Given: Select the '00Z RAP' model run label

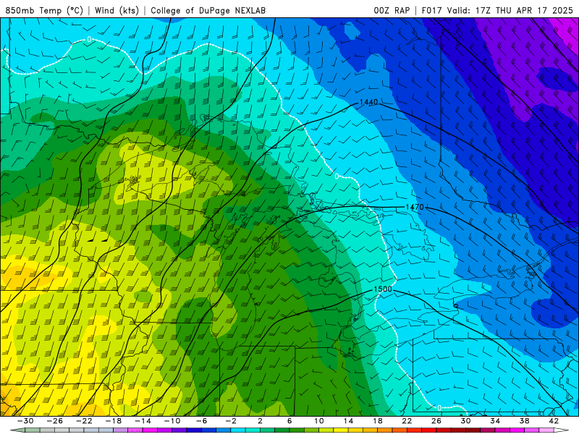Looking at the screenshot, I should click(x=392, y=10).
